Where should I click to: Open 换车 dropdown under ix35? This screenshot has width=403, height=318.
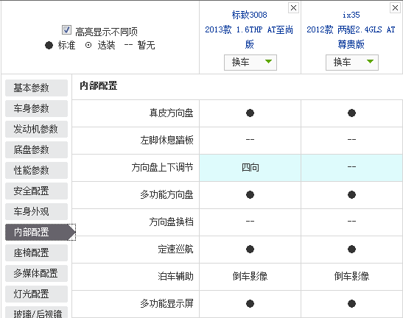pos(352,62)
